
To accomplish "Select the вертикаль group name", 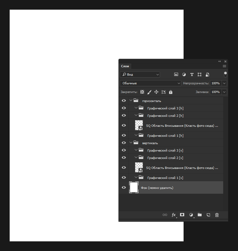I will click(150, 143).
